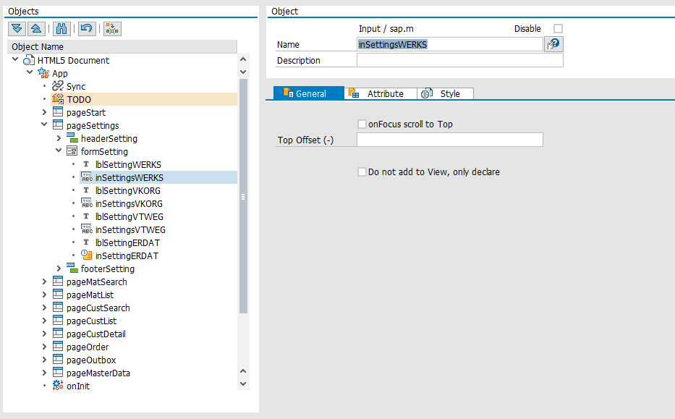Open the Find binoculars tool
This screenshot has width=675, height=419.
[x=61, y=28]
